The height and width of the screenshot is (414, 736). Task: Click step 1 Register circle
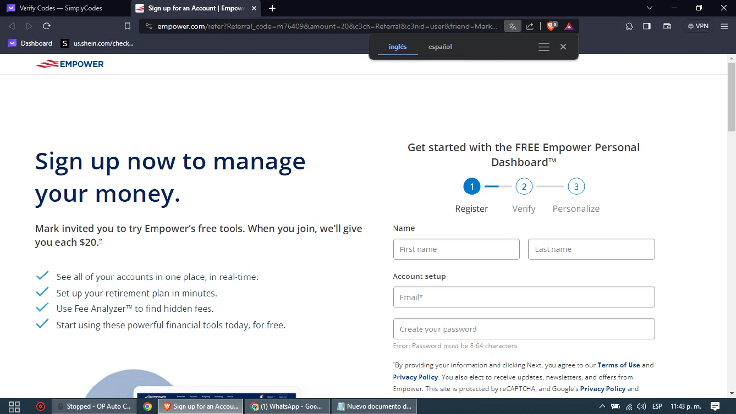(472, 186)
